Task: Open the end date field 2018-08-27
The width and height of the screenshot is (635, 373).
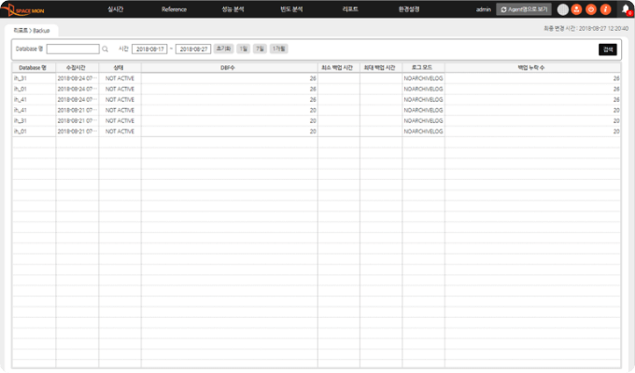Action: pos(193,48)
